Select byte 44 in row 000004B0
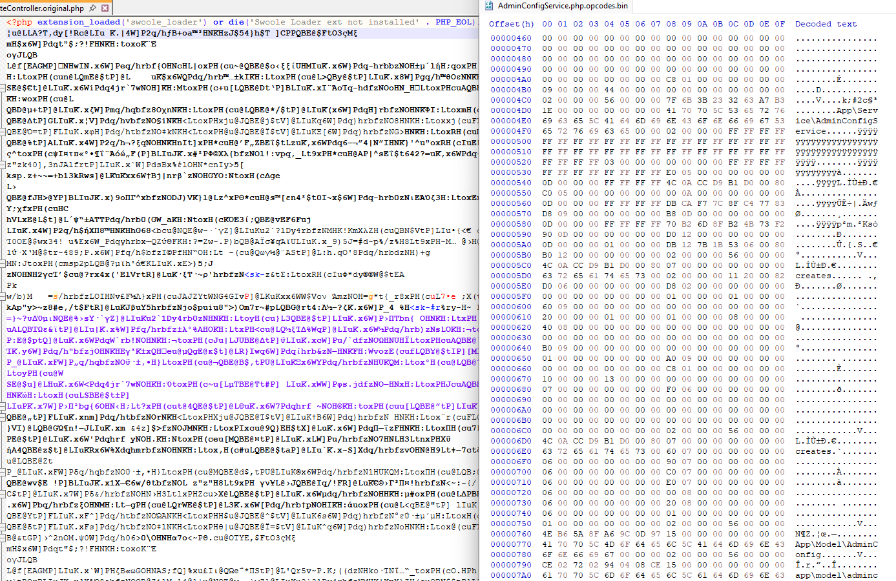896x581 pixels. 609,90
